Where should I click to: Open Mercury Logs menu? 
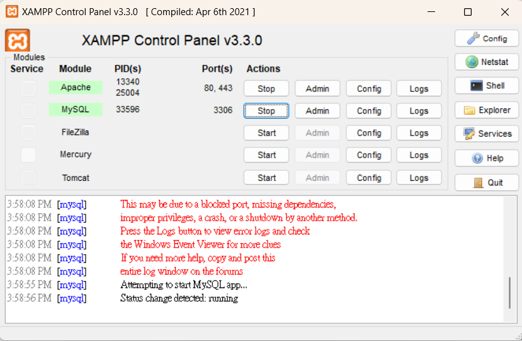point(419,155)
